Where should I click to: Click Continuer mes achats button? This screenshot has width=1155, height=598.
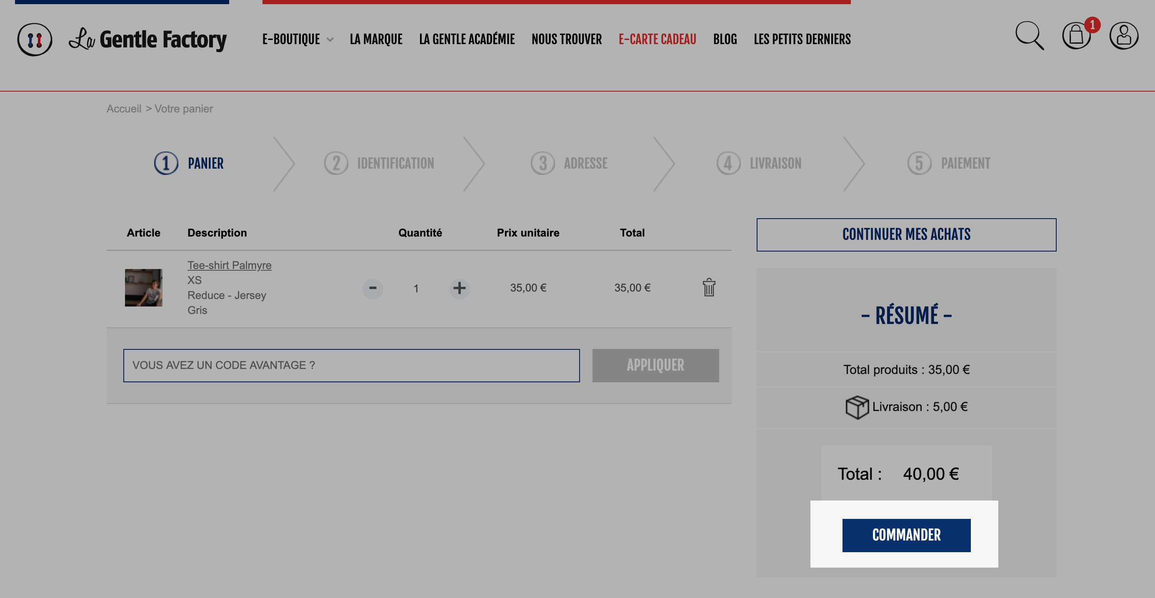pyautogui.click(x=906, y=234)
